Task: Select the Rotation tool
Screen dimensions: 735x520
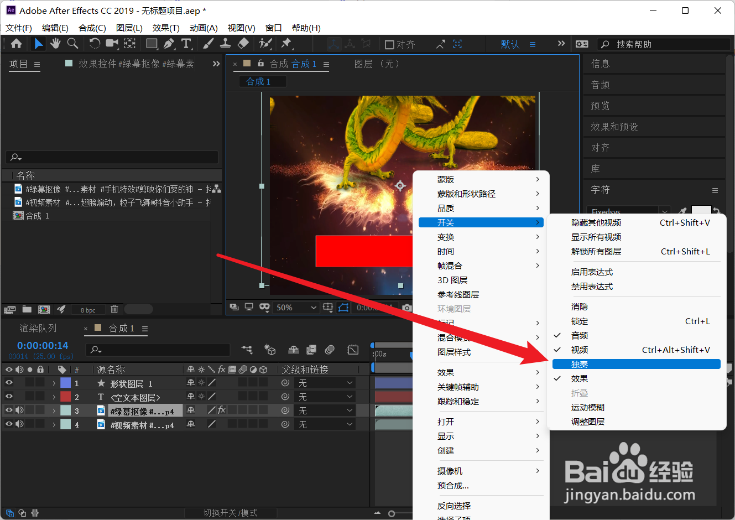Action: point(95,44)
